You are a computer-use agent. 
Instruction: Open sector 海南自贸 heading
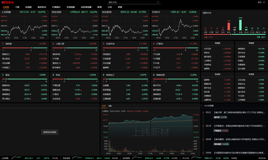coord(160,75)
